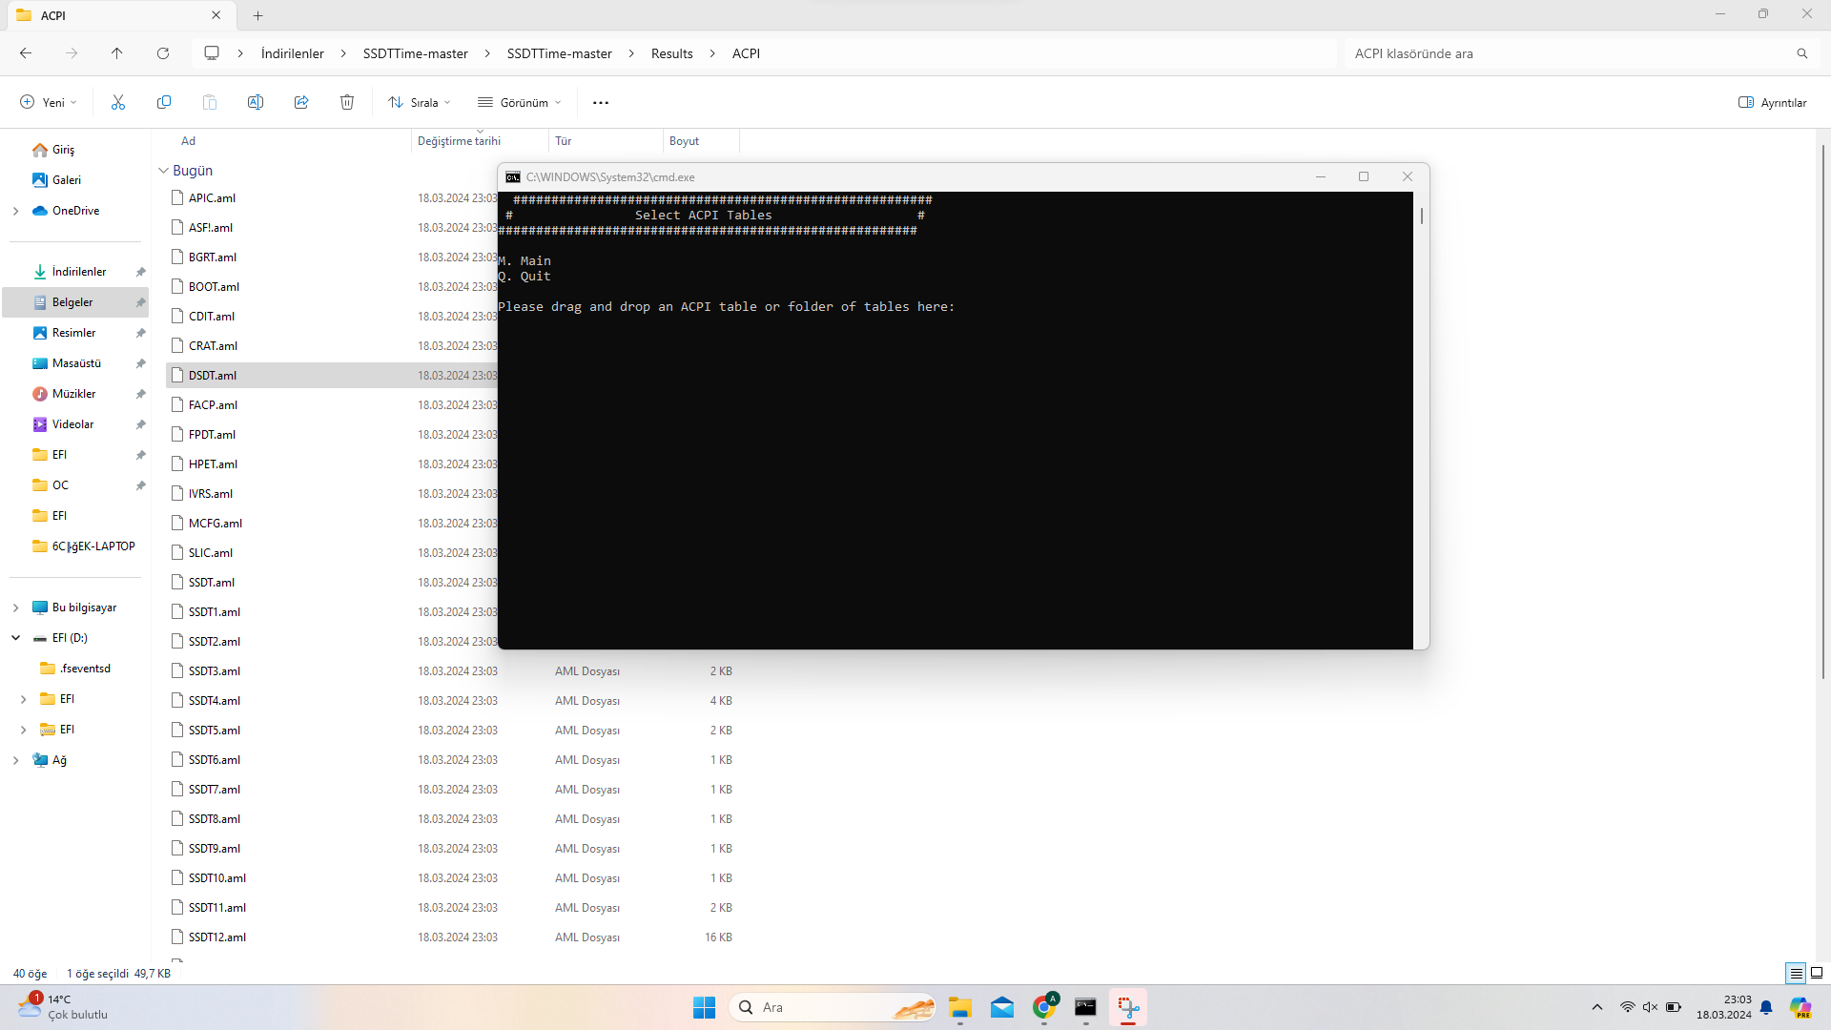Click the Yeni new item button
This screenshot has width=1831, height=1030.
pyautogui.click(x=48, y=102)
